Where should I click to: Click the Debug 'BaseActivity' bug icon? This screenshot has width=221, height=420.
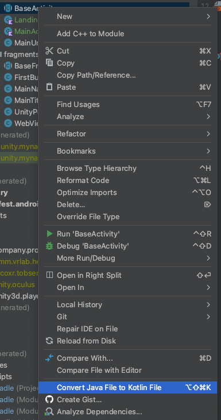point(49,246)
